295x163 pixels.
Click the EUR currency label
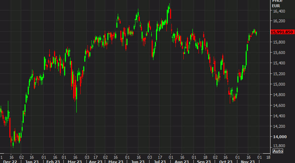pos(276,6)
